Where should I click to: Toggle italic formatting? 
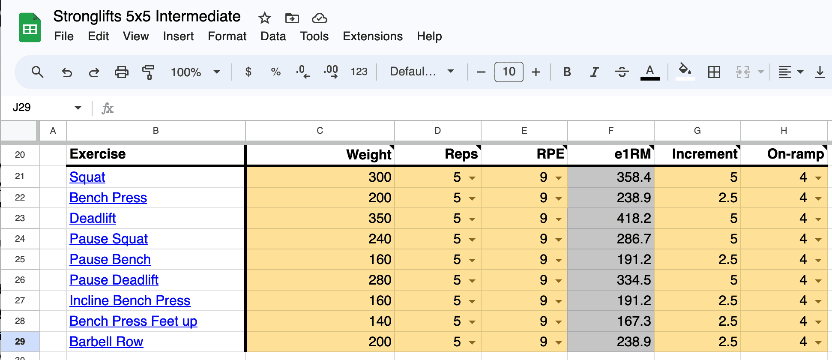[x=594, y=72]
